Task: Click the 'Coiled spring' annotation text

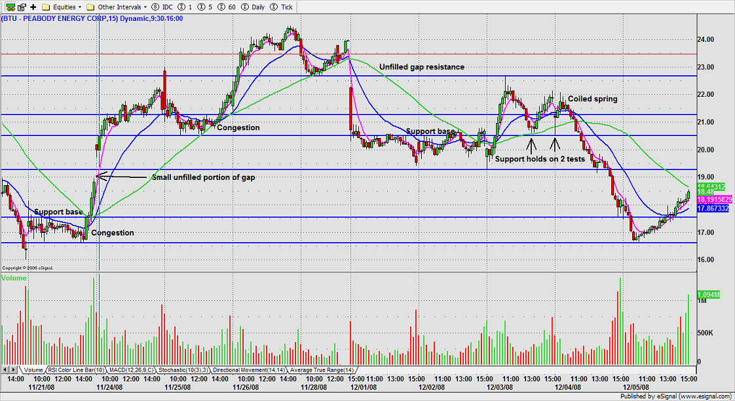Action: click(592, 99)
